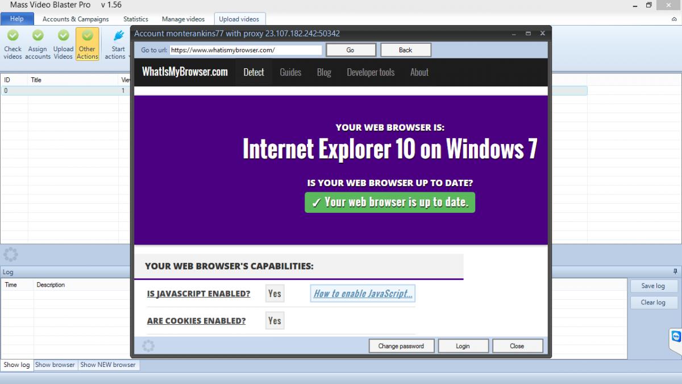The width and height of the screenshot is (682, 384).
Task: Select the Upload videos tab
Action: click(239, 19)
